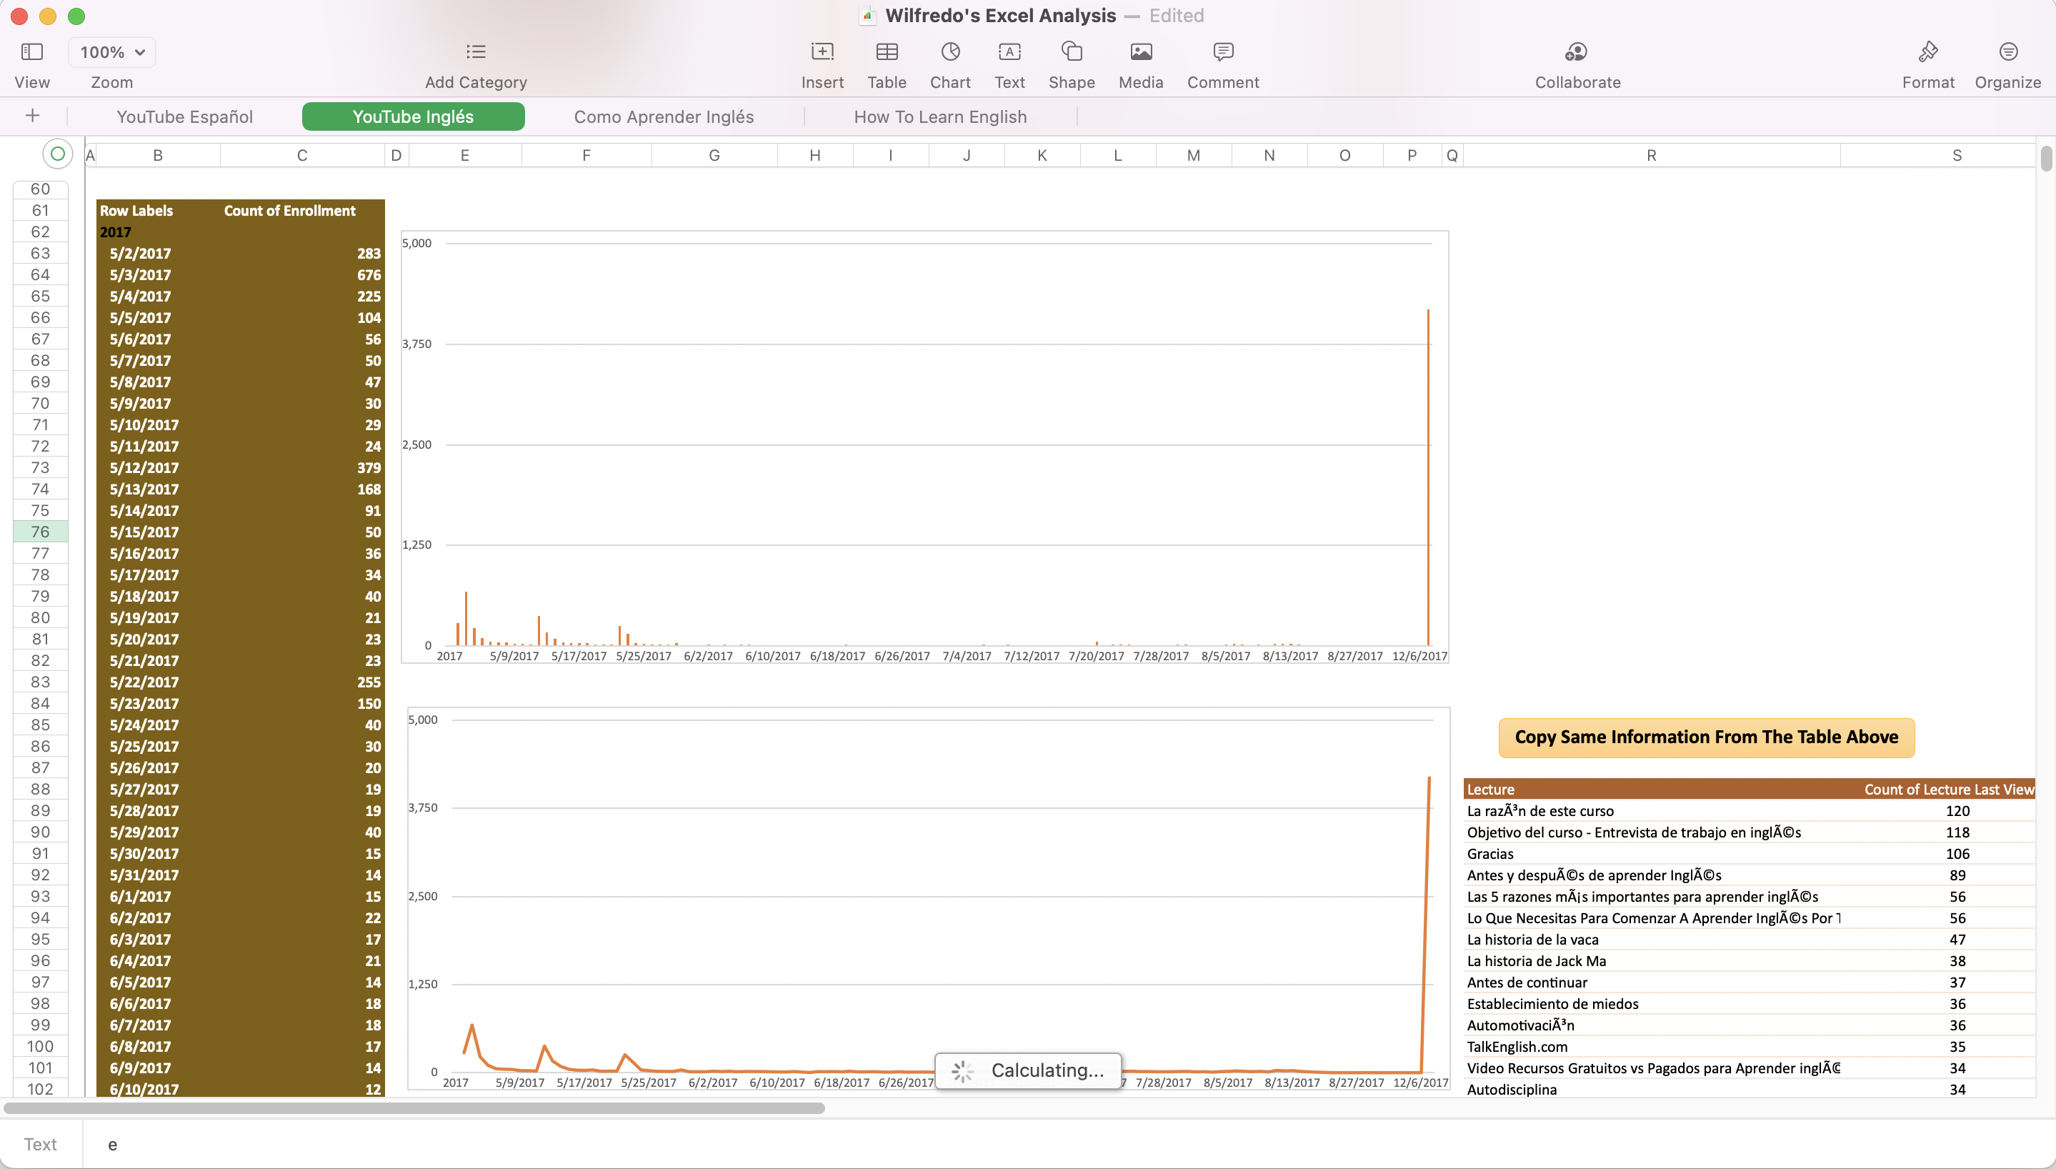Select the TalkEnglish.com lecture cell
The height and width of the screenshot is (1169, 2056).
click(1652, 1046)
